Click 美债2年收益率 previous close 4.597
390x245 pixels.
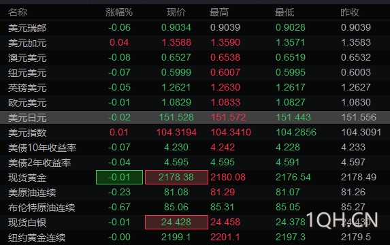tap(353, 162)
